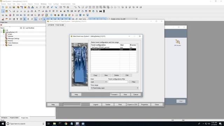The image size is (224, 126).
Task: Select Pictures in project tree
Action: [10, 41]
